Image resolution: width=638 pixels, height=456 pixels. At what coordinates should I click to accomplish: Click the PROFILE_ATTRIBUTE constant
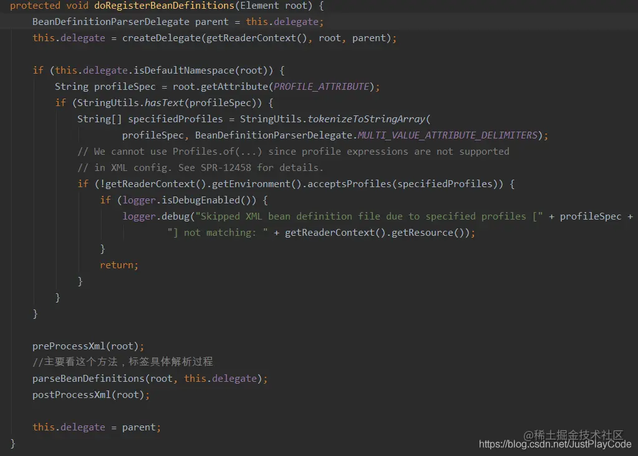pos(321,87)
